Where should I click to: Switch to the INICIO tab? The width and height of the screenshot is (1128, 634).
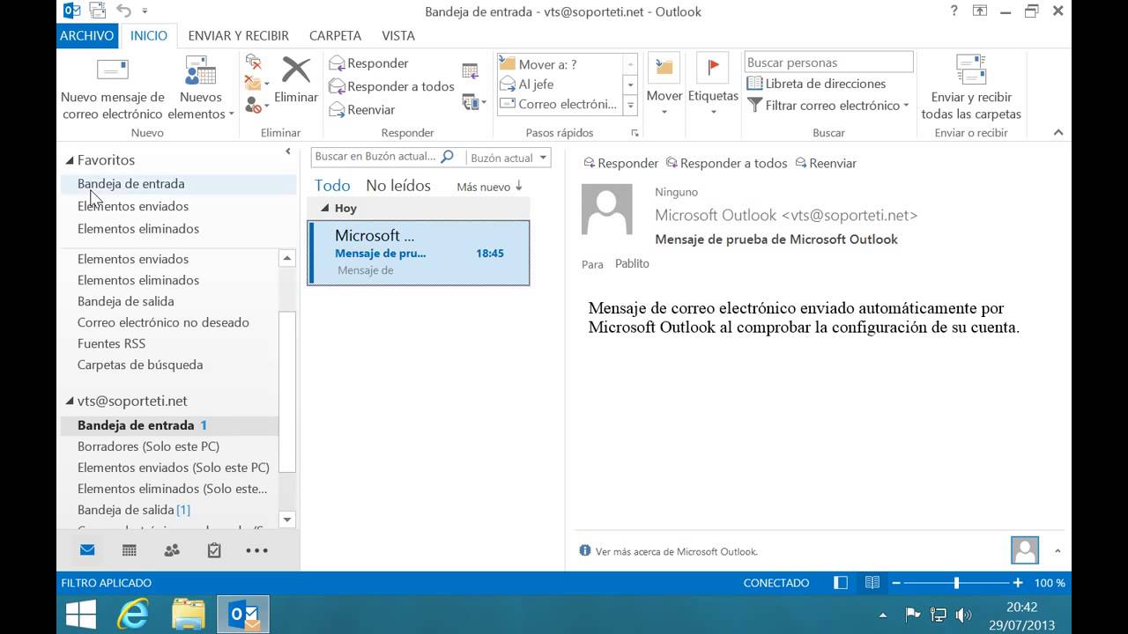(x=148, y=36)
